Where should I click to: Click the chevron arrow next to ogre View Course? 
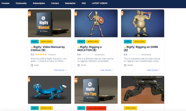pyautogui.click(x=160, y=70)
